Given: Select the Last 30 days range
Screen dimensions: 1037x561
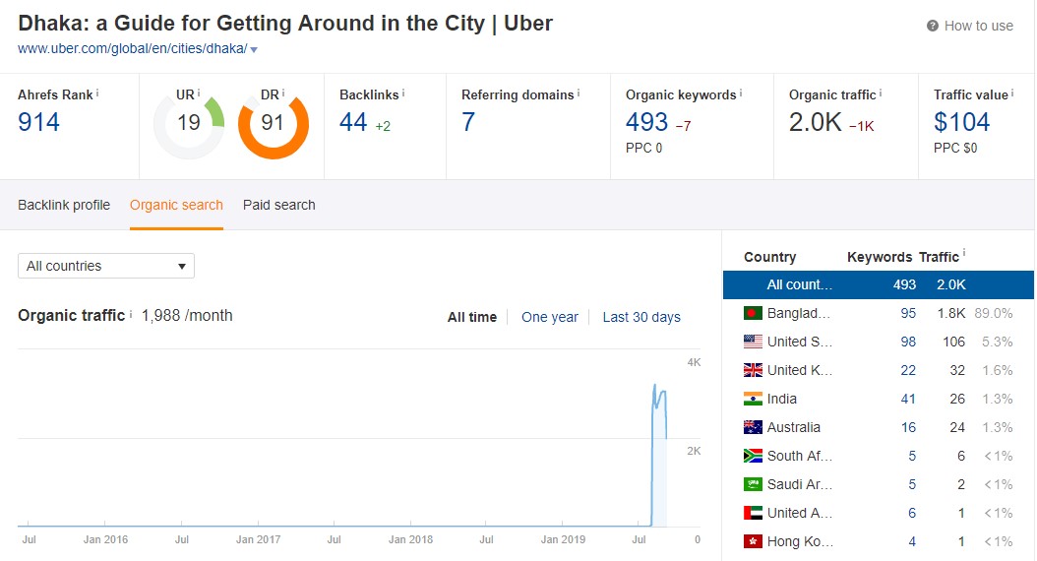Looking at the screenshot, I should click(x=641, y=318).
